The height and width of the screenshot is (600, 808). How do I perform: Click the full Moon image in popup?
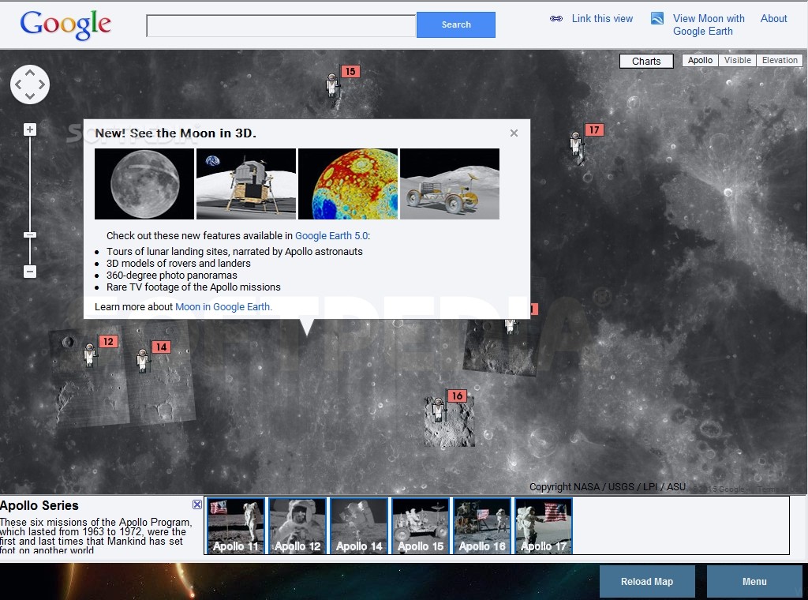click(x=144, y=184)
